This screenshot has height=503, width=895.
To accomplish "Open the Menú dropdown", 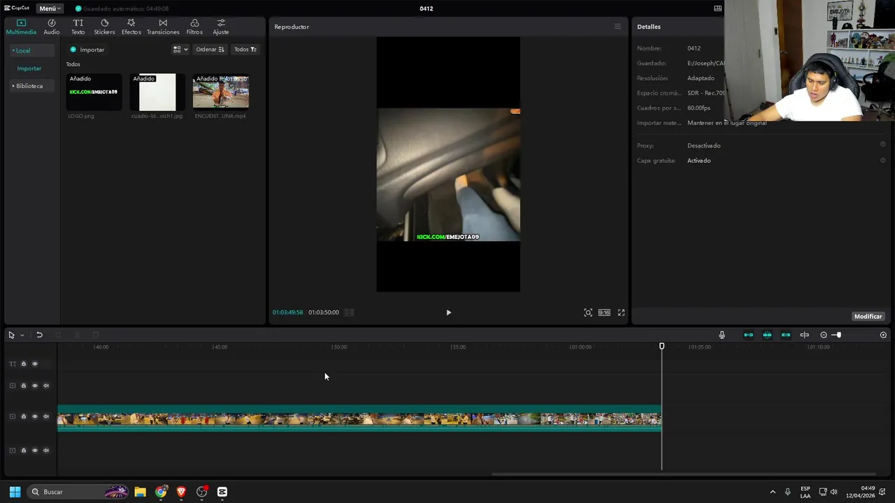I will click(50, 8).
